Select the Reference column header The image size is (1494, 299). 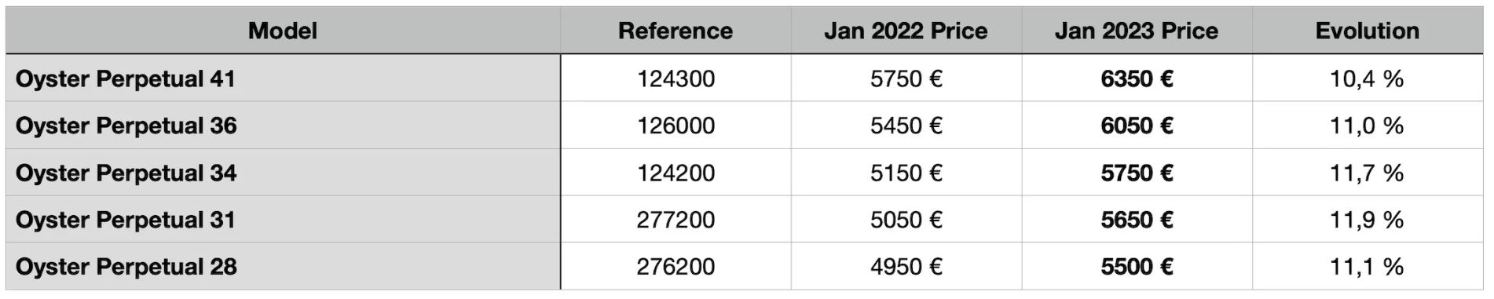point(676,31)
